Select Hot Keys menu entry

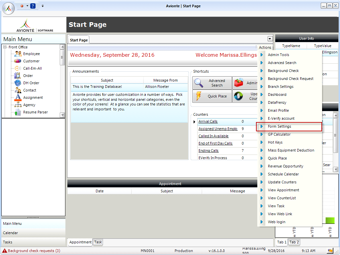point(275,143)
